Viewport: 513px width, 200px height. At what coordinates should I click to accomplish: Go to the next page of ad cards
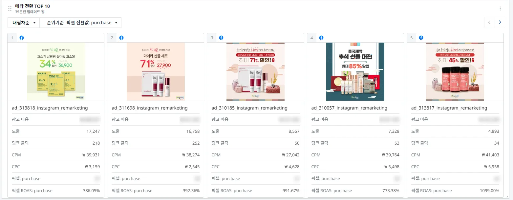(x=500, y=22)
